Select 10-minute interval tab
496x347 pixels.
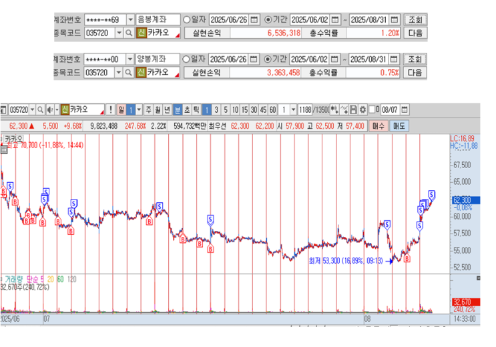click(235, 109)
